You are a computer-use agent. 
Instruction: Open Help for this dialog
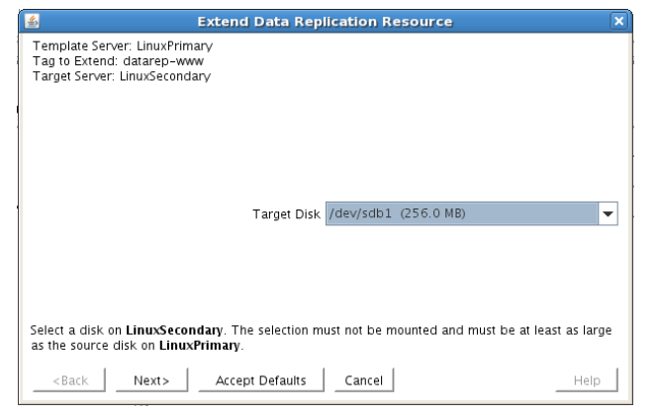(594, 379)
